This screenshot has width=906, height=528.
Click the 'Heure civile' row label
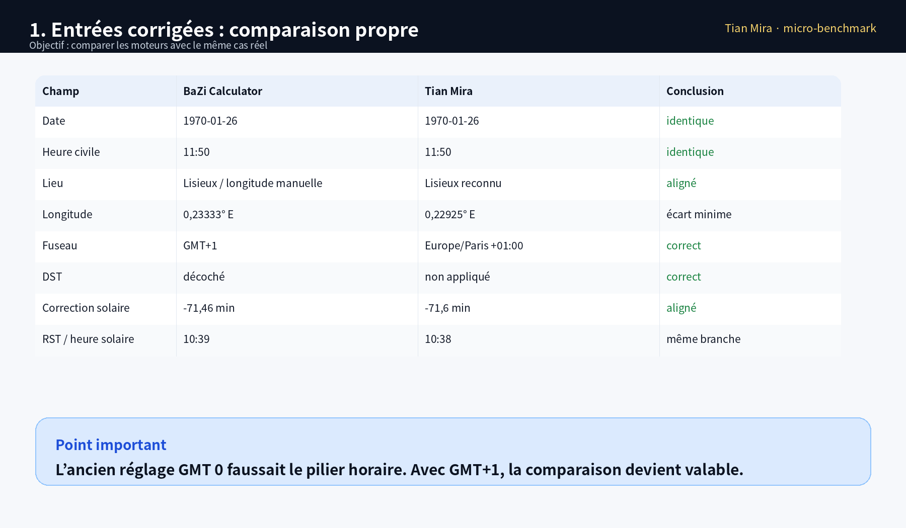pyautogui.click(x=71, y=152)
